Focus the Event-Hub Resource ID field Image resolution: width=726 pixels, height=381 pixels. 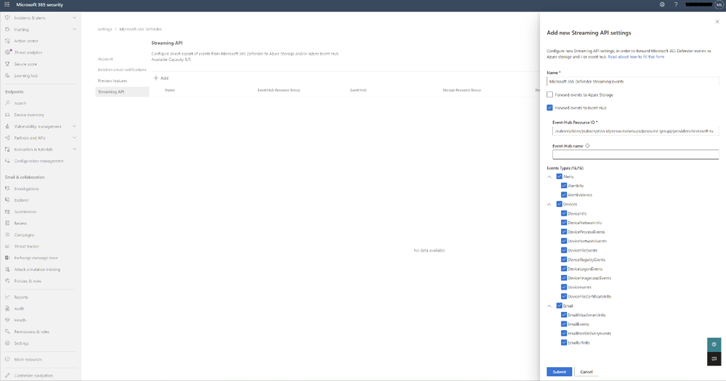(x=635, y=131)
